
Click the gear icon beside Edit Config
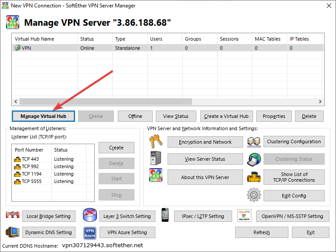(x=254, y=195)
